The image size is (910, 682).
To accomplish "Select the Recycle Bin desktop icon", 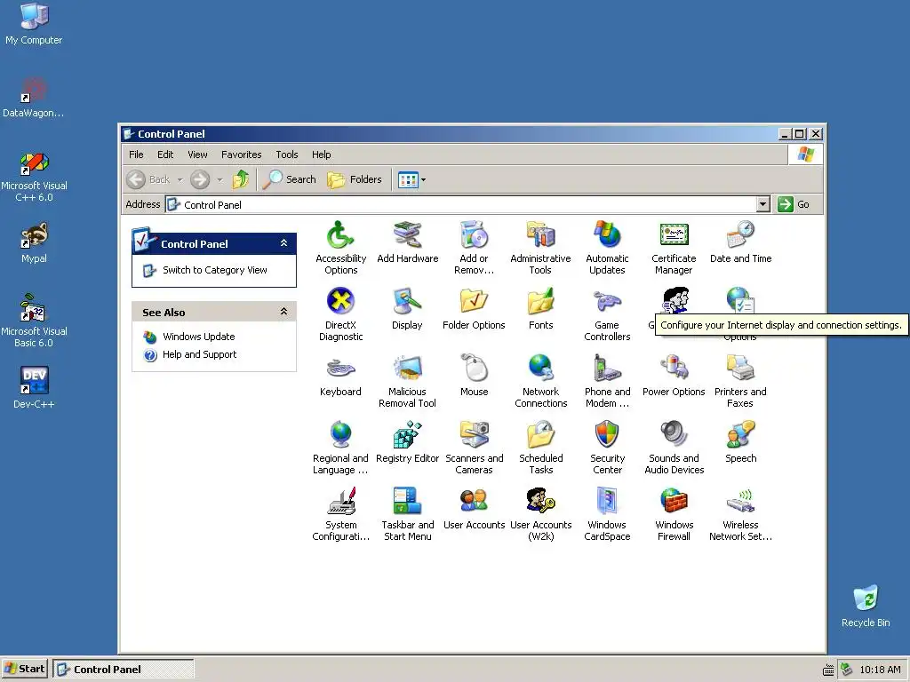I will click(x=866, y=606).
